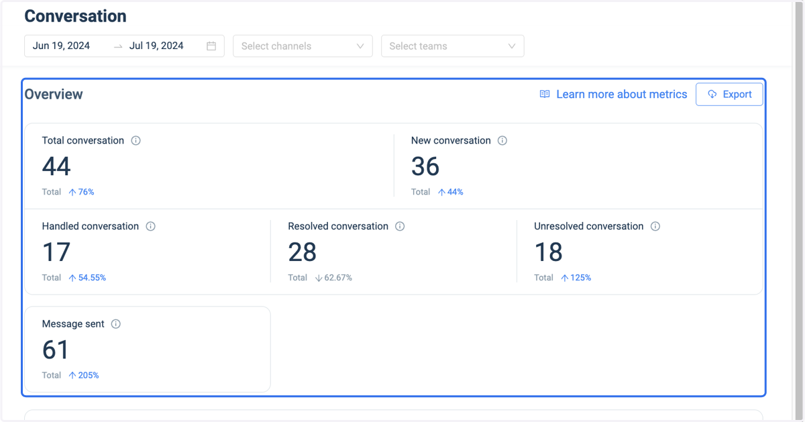Click the 205% increase indicator
805x422 pixels.
(84, 376)
